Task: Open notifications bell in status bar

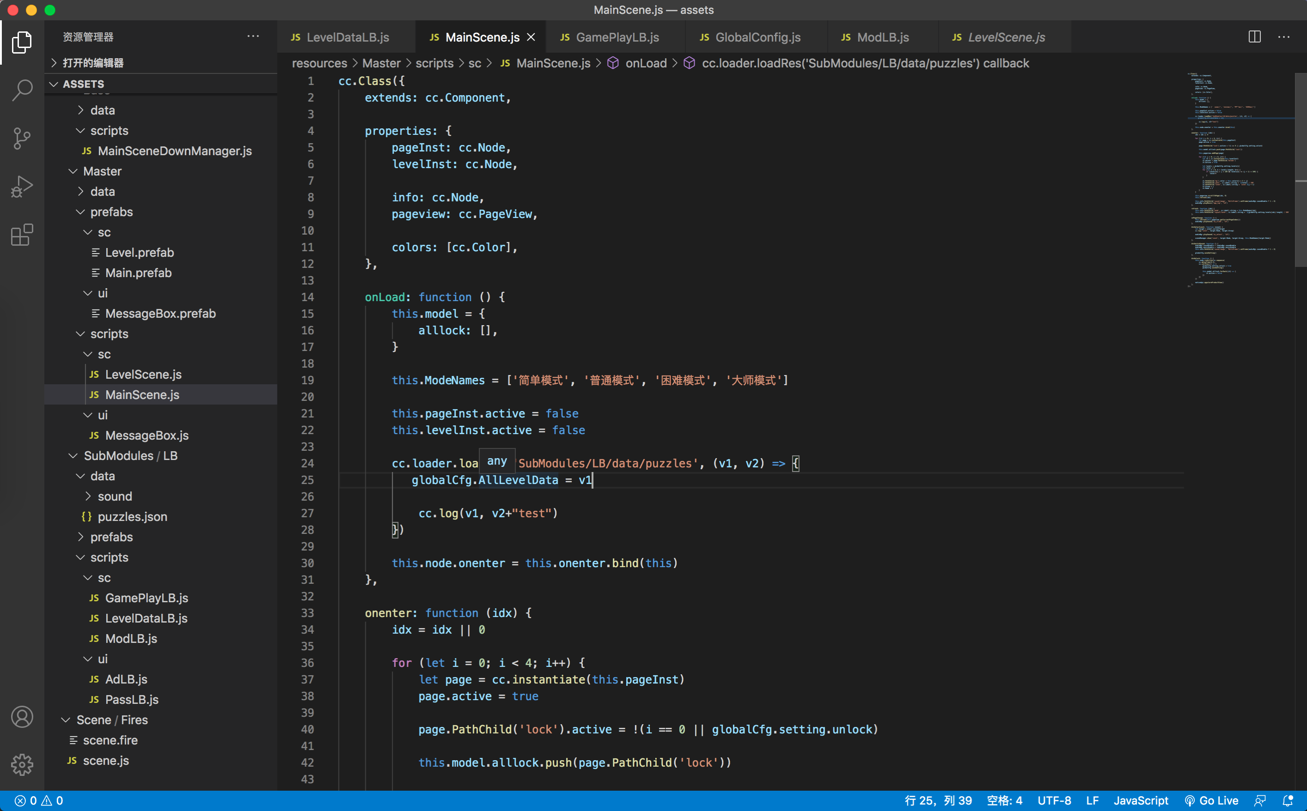Action: click(1288, 801)
